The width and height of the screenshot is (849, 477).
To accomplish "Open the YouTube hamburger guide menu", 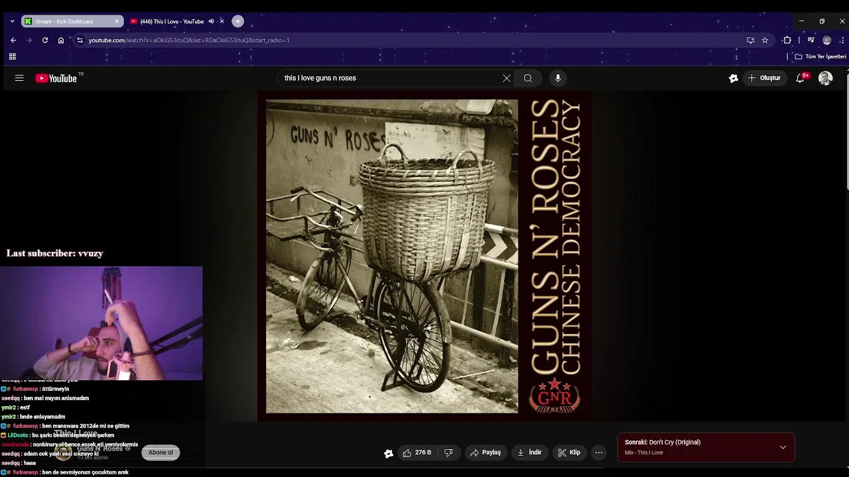I will (19, 78).
